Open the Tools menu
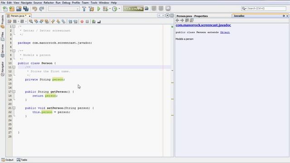 (94, 3)
